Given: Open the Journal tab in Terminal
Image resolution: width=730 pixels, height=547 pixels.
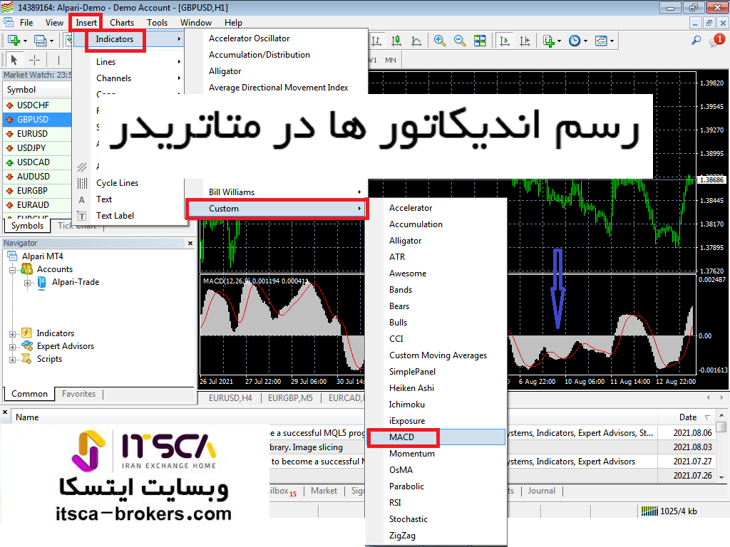Looking at the screenshot, I should pyautogui.click(x=542, y=491).
